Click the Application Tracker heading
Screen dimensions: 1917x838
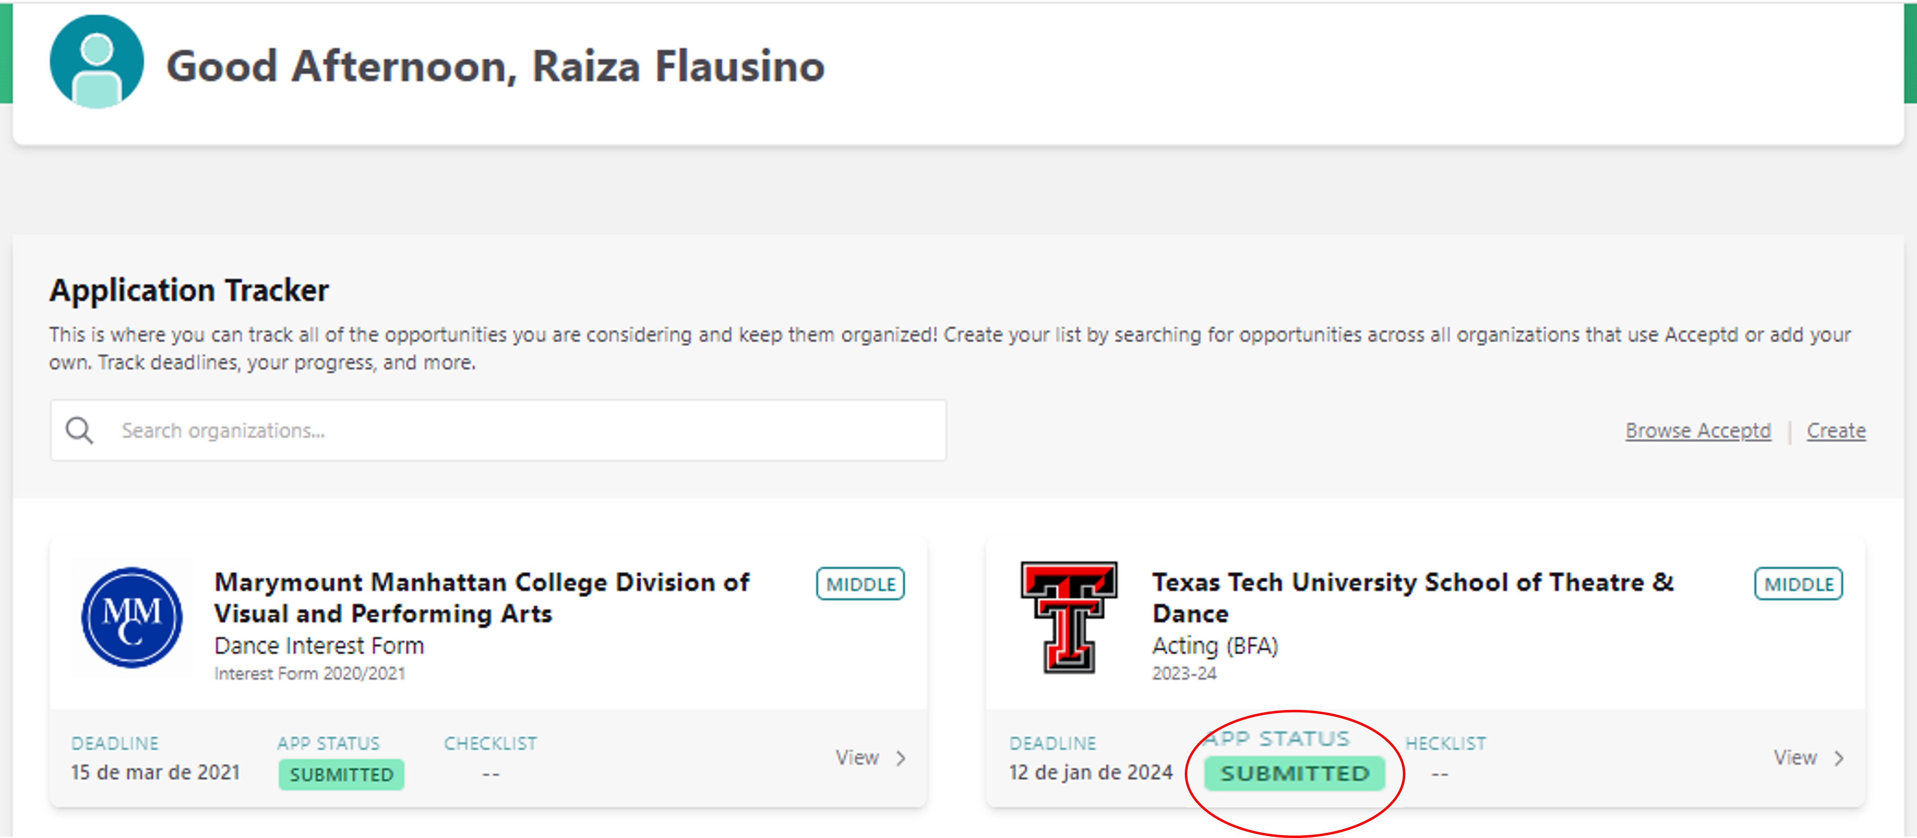pos(189,290)
